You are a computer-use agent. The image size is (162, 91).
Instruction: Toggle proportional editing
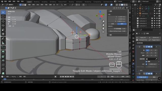84,5
